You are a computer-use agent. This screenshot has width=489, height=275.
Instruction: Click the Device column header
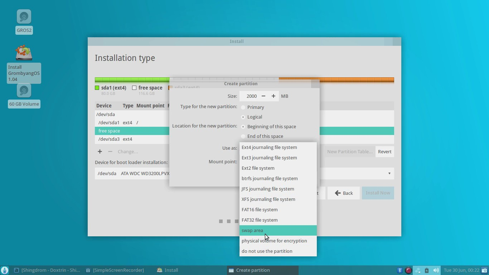click(x=104, y=106)
